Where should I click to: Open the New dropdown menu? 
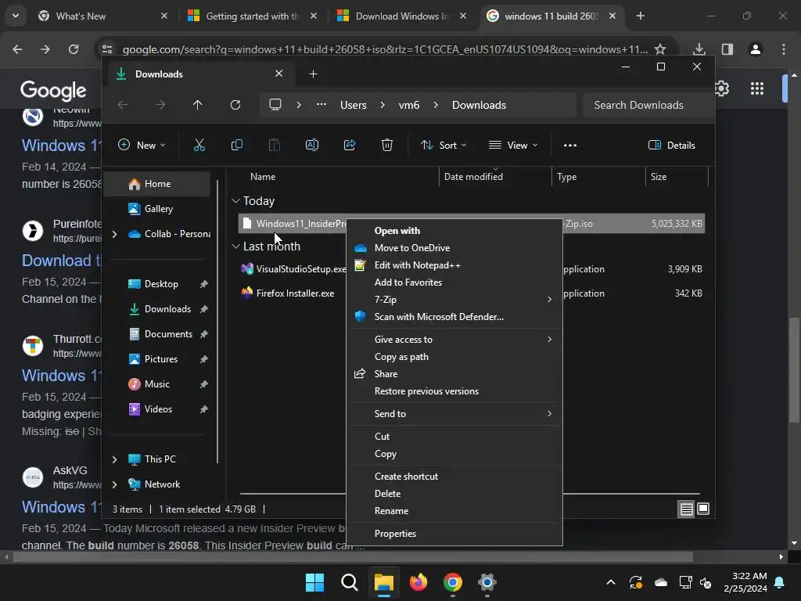[x=142, y=145]
